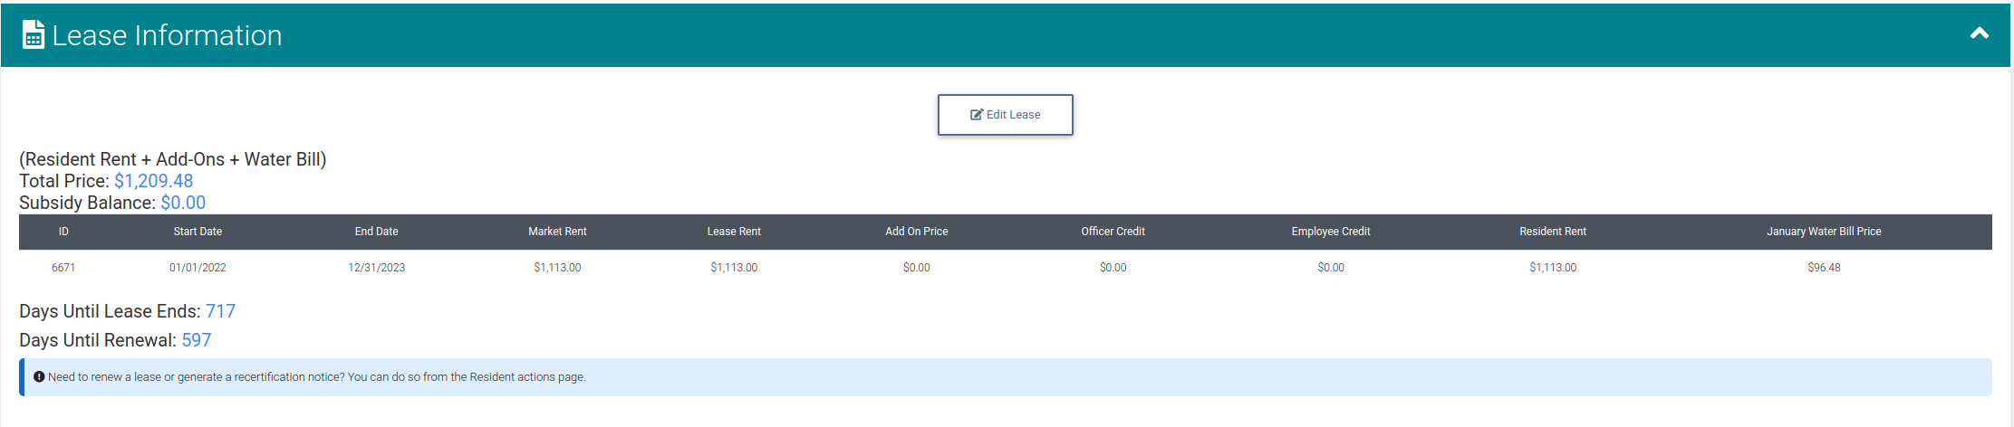Click the Lease Information document icon
2014x427 pixels.
click(34, 35)
